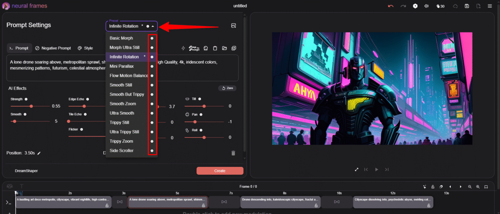Open the folder icon above prompt box

[224, 48]
